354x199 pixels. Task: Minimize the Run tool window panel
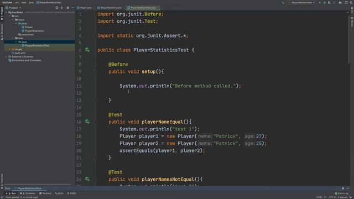(x=348, y=188)
